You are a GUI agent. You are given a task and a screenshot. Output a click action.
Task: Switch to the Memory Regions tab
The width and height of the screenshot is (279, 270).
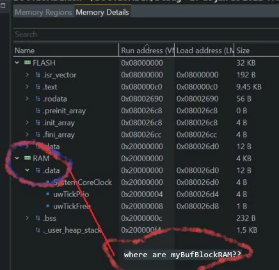[44, 12]
